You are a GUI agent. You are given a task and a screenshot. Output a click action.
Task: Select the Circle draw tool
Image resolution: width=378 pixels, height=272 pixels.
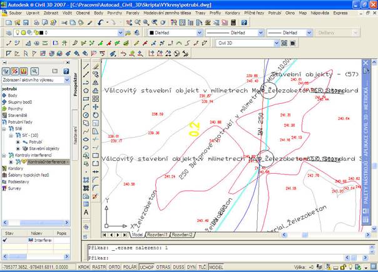pyautogui.click(x=86, y=115)
